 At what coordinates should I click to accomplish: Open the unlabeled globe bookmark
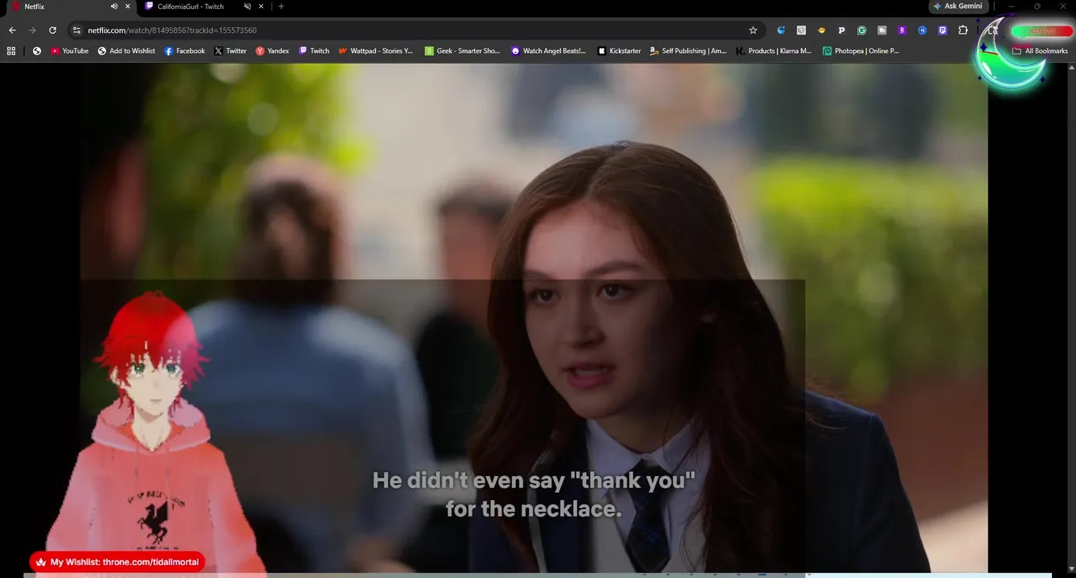(x=37, y=51)
